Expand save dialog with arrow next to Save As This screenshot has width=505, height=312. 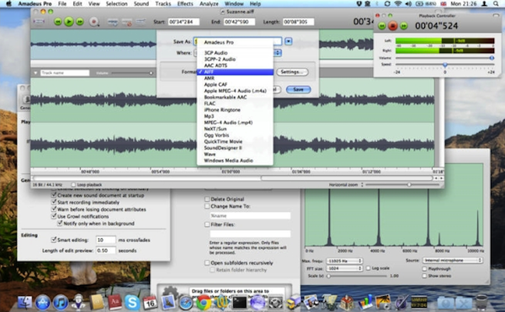[288, 41]
